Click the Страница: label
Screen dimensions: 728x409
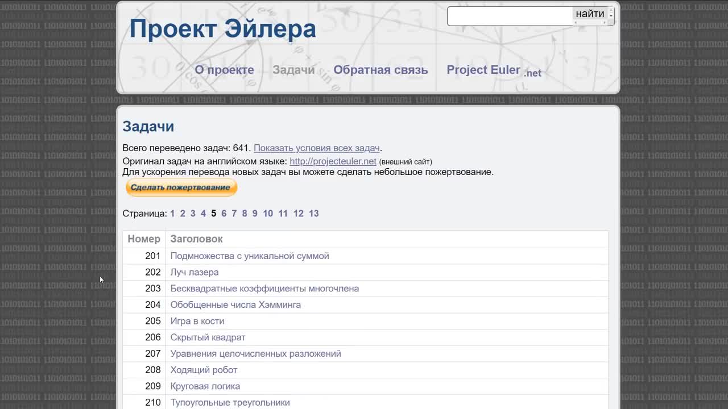[145, 214]
